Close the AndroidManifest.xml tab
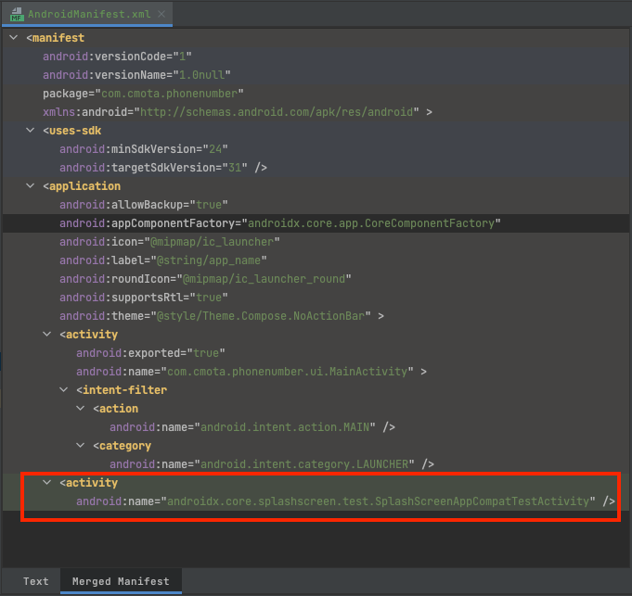 pyautogui.click(x=161, y=14)
